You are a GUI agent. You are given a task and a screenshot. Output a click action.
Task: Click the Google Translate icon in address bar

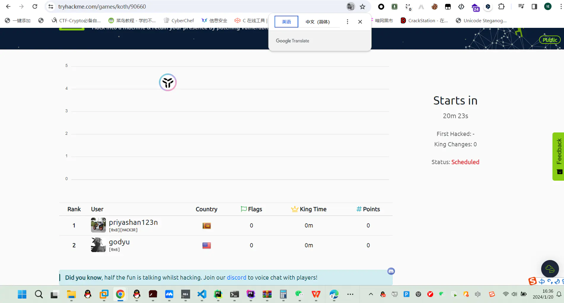pos(350,7)
